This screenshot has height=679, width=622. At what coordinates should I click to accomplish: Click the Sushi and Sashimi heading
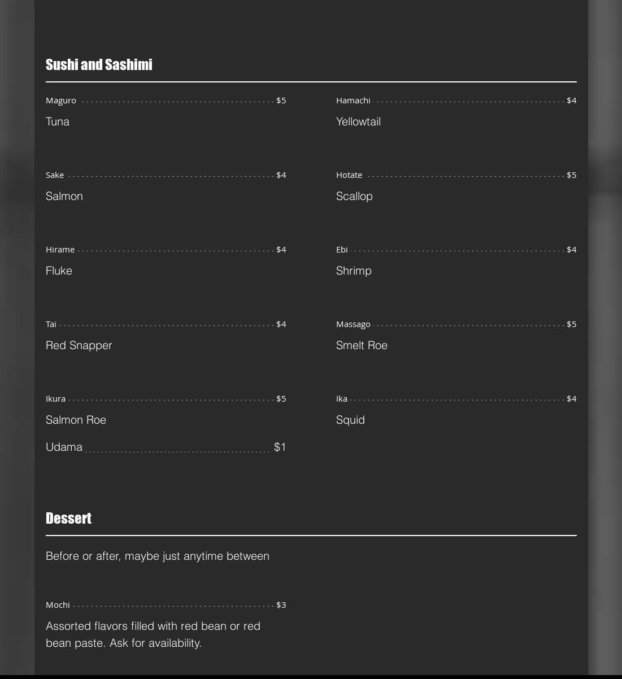coord(99,65)
